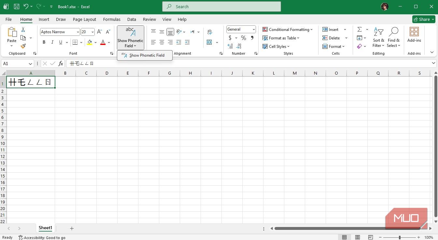This screenshot has height=240, width=438.
Task: Open the font name dropdown Aptos Narrow
Action: click(x=78, y=32)
